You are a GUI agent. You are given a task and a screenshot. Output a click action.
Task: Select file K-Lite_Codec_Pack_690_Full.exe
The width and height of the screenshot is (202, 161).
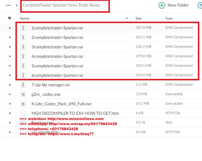[61, 104]
